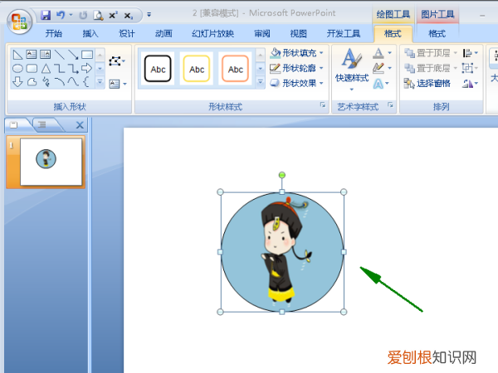Image resolution: width=498 pixels, height=373 pixels.
Task: Apply the black outline Abc shape style
Action: click(x=158, y=69)
